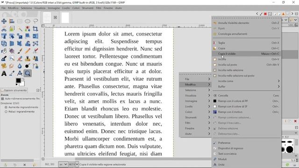
Task: Select the Paintbrush tool
Action: click(20, 51)
